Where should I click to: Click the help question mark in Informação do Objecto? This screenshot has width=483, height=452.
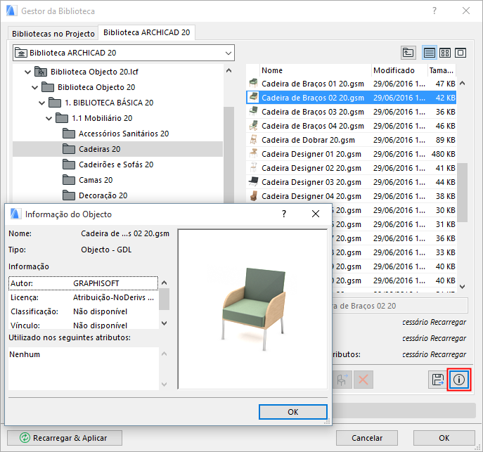tap(284, 214)
